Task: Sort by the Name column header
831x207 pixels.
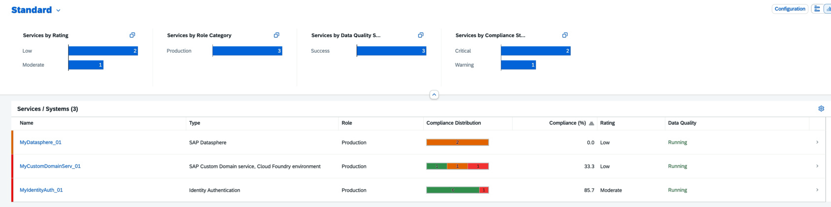Action: pyautogui.click(x=27, y=123)
